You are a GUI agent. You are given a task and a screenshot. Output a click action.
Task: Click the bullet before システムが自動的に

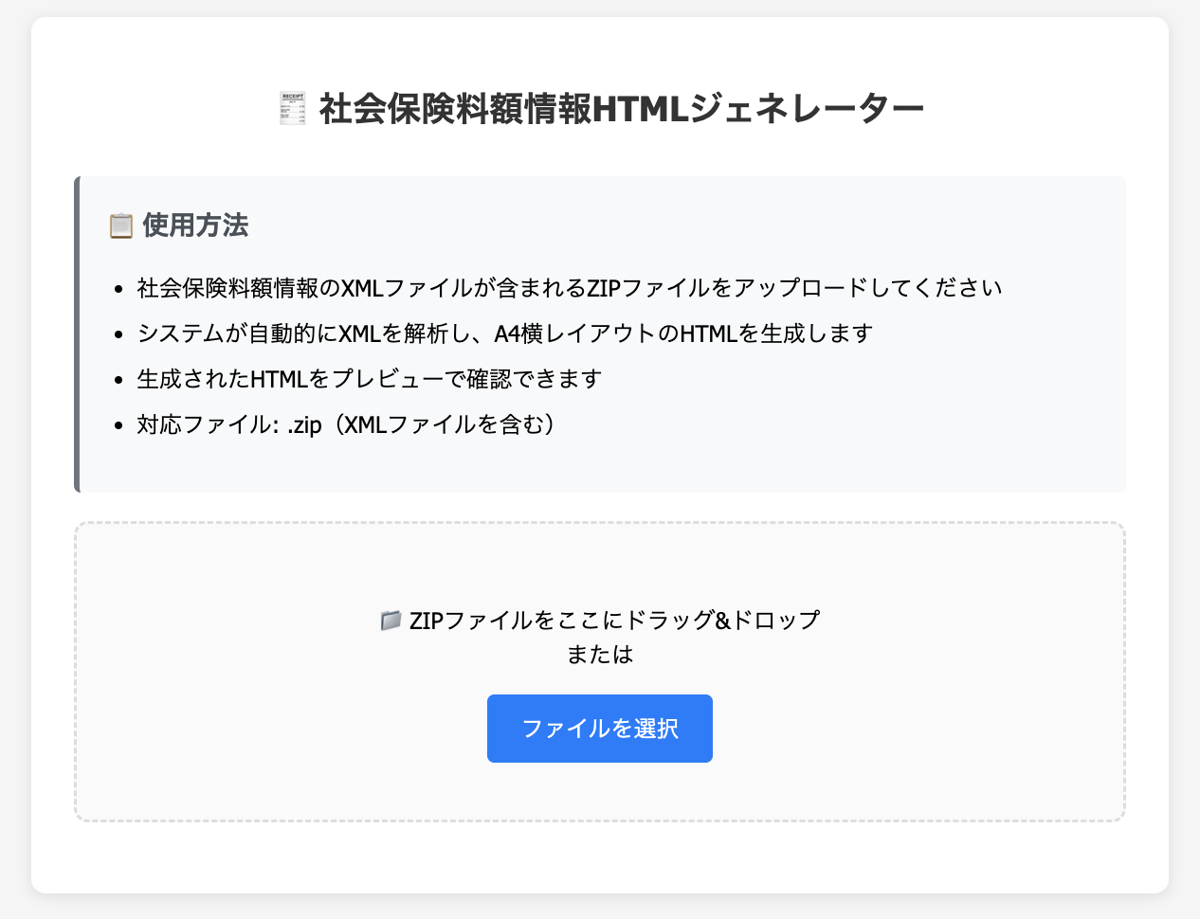[118, 333]
